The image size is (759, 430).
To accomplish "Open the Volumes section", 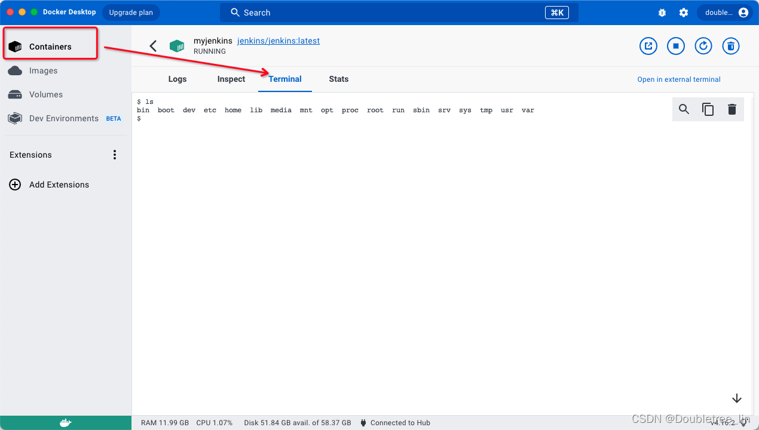I will pos(45,94).
